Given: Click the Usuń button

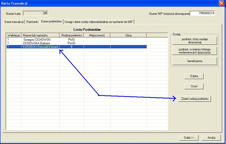Looking at the screenshot, I should pyautogui.click(x=194, y=86).
